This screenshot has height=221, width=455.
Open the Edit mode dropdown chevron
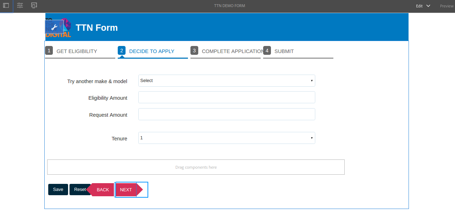coord(428,6)
